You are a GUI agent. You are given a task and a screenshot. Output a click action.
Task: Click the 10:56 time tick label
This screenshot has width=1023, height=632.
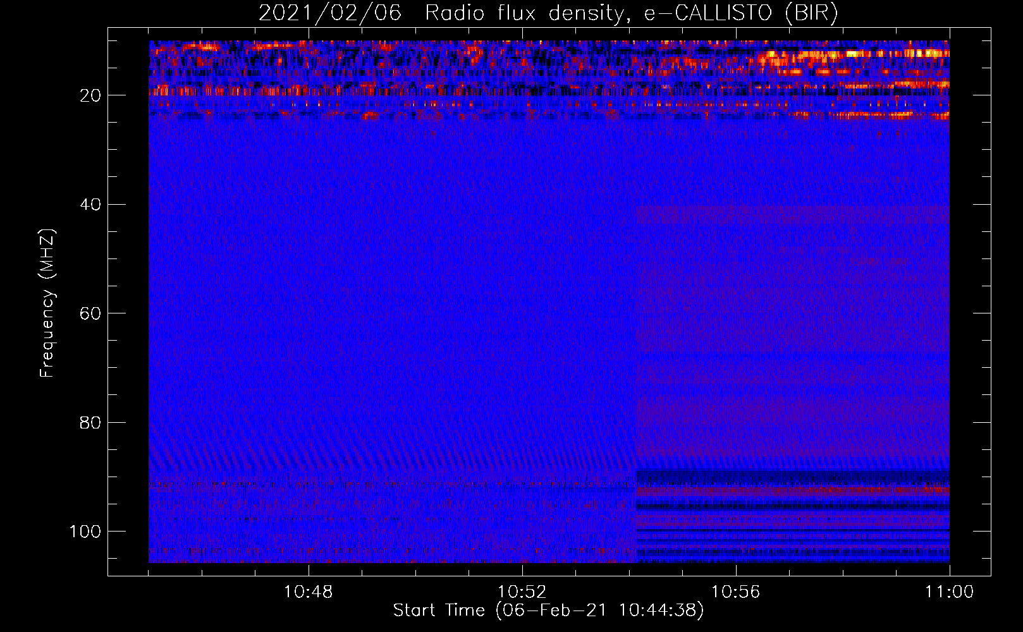click(735, 592)
